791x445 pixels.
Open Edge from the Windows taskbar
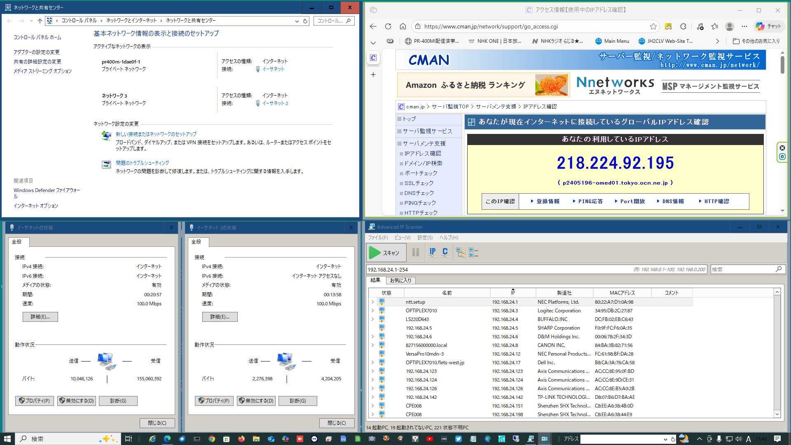point(167,439)
